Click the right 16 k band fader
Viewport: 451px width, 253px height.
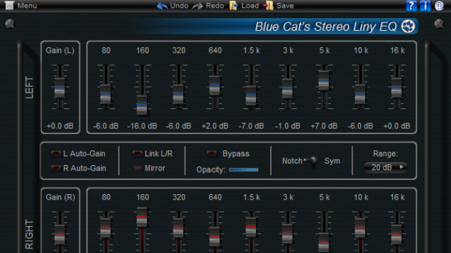point(396,234)
